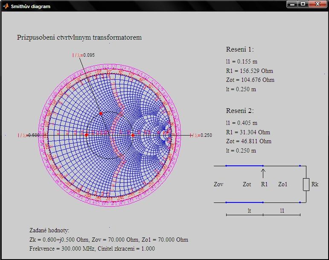The image size is (329, 260).
Task: Click the 'l1 = 0.405 m' value
Action: coord(242,123)
